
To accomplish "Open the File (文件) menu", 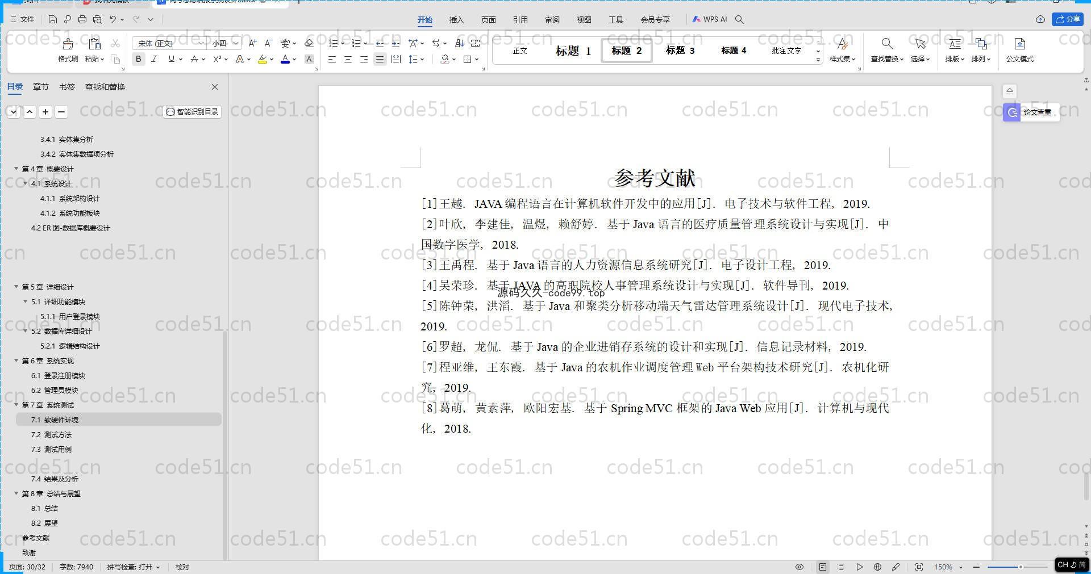I will (23, 19).
